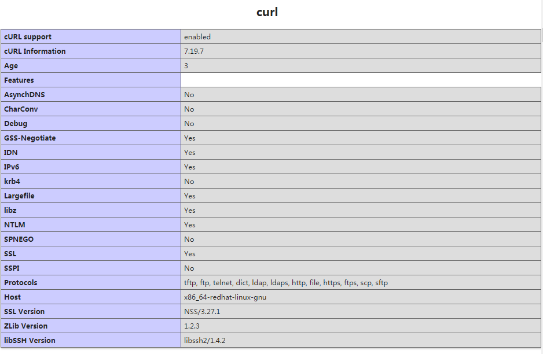Click the Features header cell
The image size is (543, 354).
pyautogui.click(x=91, y=80)
